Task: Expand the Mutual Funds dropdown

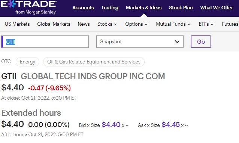Action: tap(173, 24)
